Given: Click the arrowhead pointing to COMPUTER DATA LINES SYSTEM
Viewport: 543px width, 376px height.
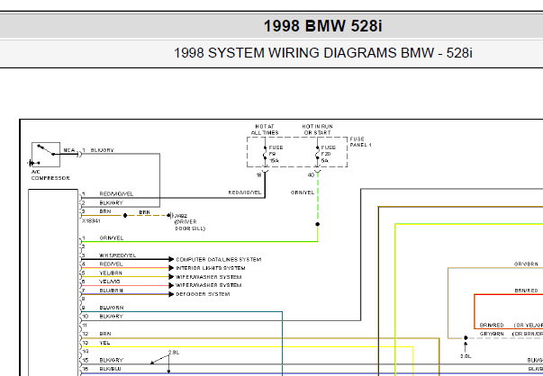Looking at the screenshot, I should click(171, 259).
